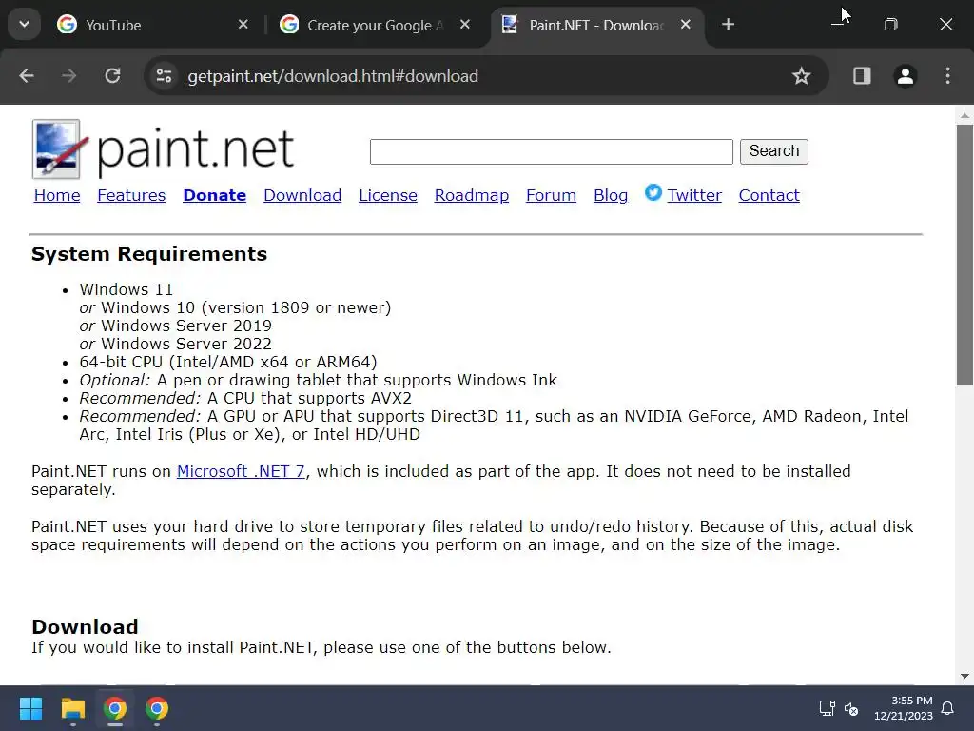This screenshot has height=731, width=974.
Task: Go to the Download navigation link
Action: (x=302, y=195)
